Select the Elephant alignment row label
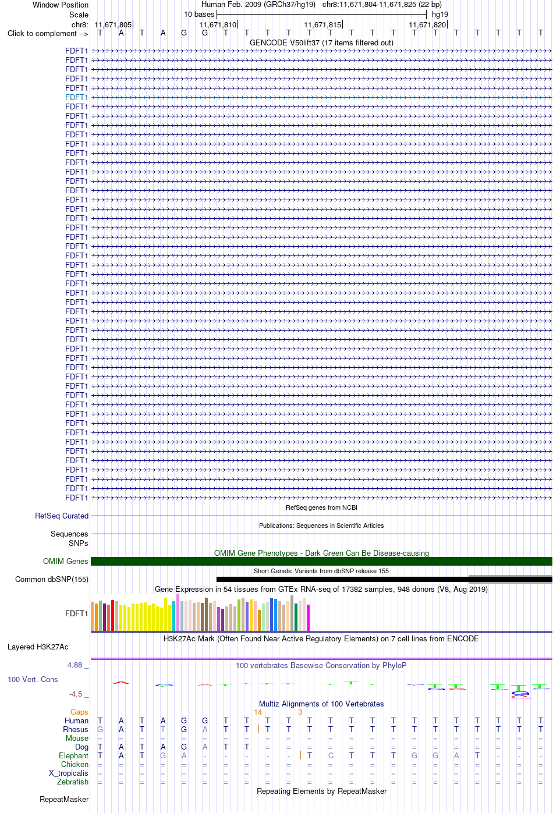This screenshot has height=813, width=553. pyautogui.click(x=73, y=755)
